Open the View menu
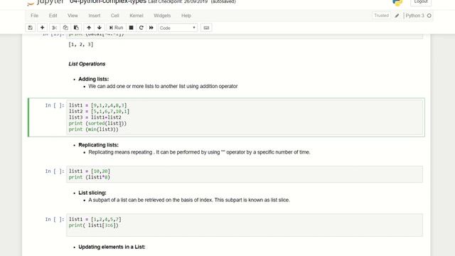Image resolution: width=455 pixels, height=256 pixels. [x=73, y=16]
